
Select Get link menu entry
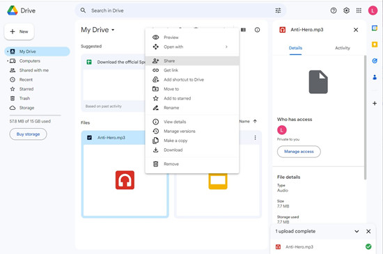pos(192,70)
